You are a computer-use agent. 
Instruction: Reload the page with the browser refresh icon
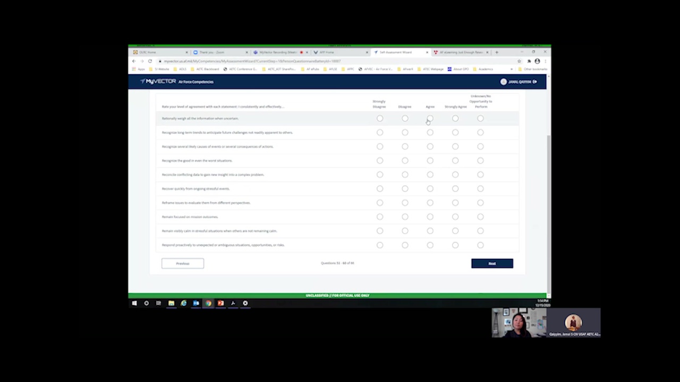(150, 61)
